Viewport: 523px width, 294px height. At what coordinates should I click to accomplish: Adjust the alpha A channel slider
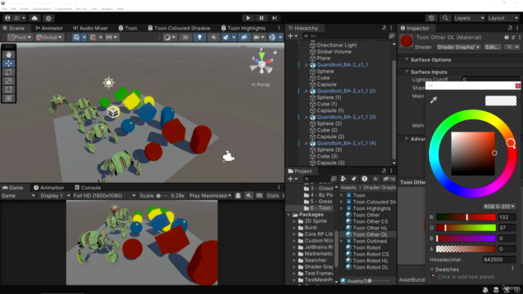pos(466,248)
